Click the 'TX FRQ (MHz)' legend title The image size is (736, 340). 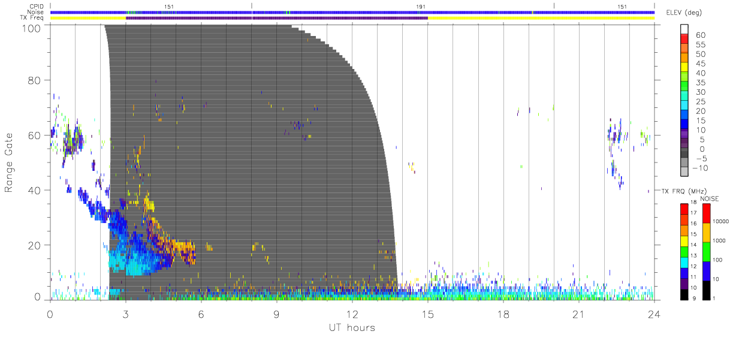(683, 191)
